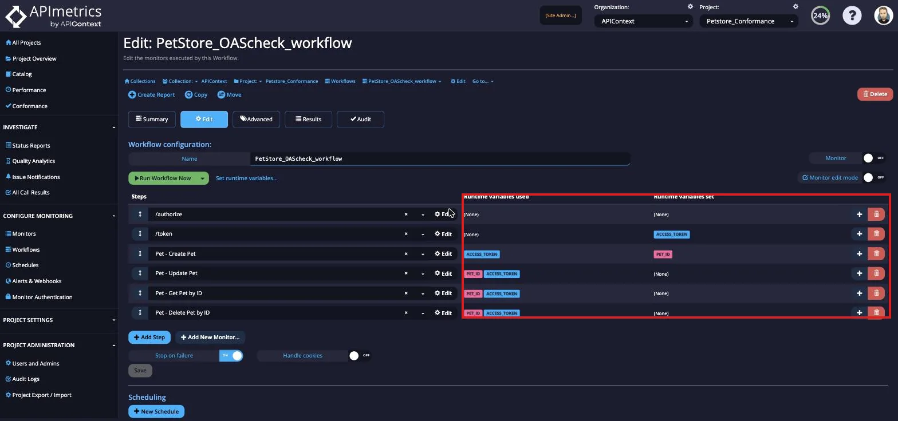Click the Create Report link
Viewport: 898px width, 421px height.
[x=152, y=95]
